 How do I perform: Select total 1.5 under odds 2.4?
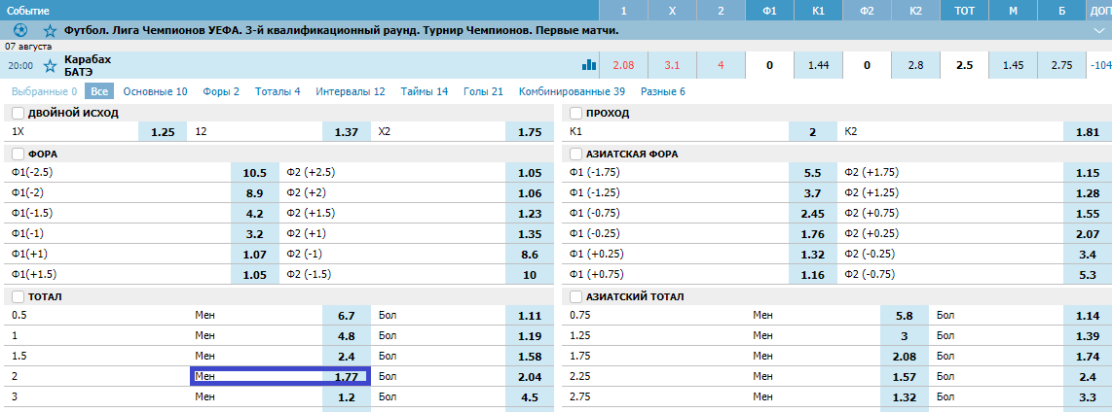click(346, 356)
